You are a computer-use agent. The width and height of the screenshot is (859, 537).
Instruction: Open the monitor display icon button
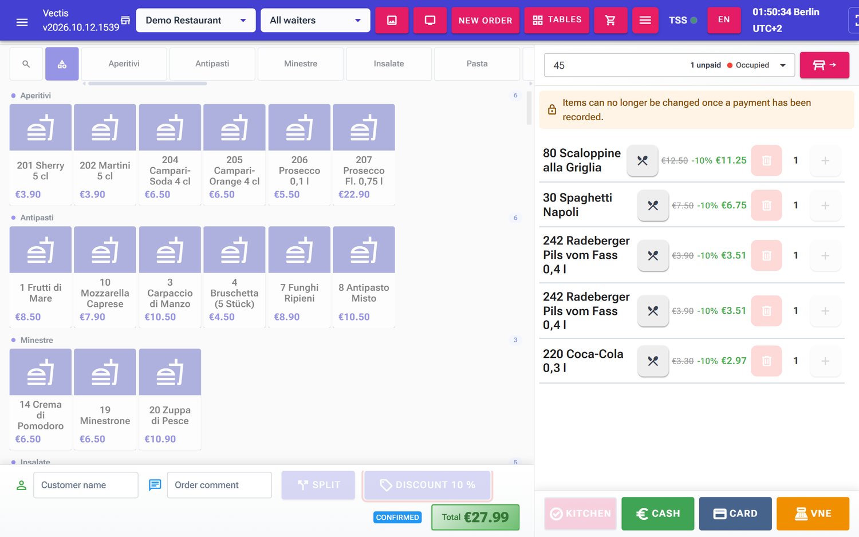coord(430,21)
